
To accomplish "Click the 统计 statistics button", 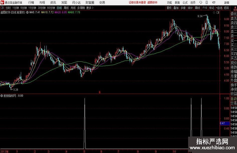I will 190,8.
